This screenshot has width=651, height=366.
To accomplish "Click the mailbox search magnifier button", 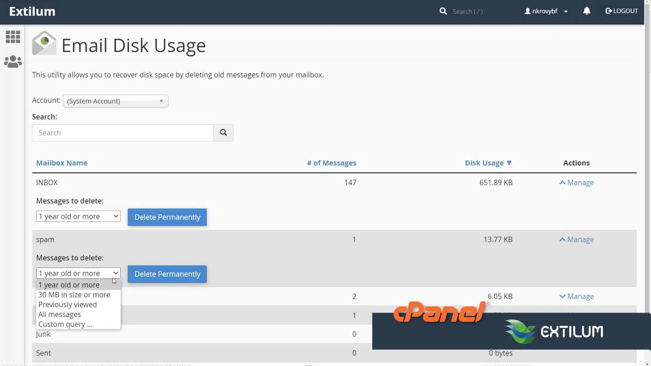I will (223, 133).
